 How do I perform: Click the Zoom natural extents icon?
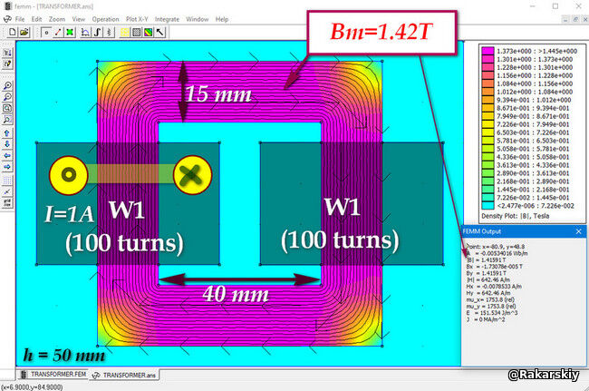tap(7, 108)
